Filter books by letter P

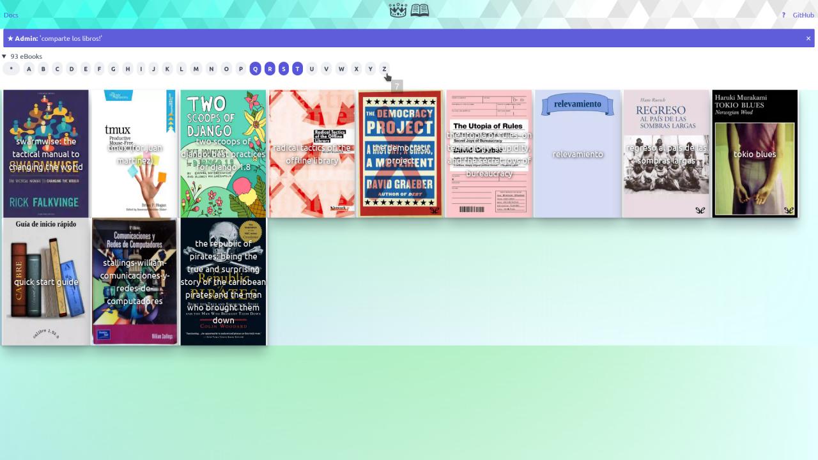click(241, 69)
